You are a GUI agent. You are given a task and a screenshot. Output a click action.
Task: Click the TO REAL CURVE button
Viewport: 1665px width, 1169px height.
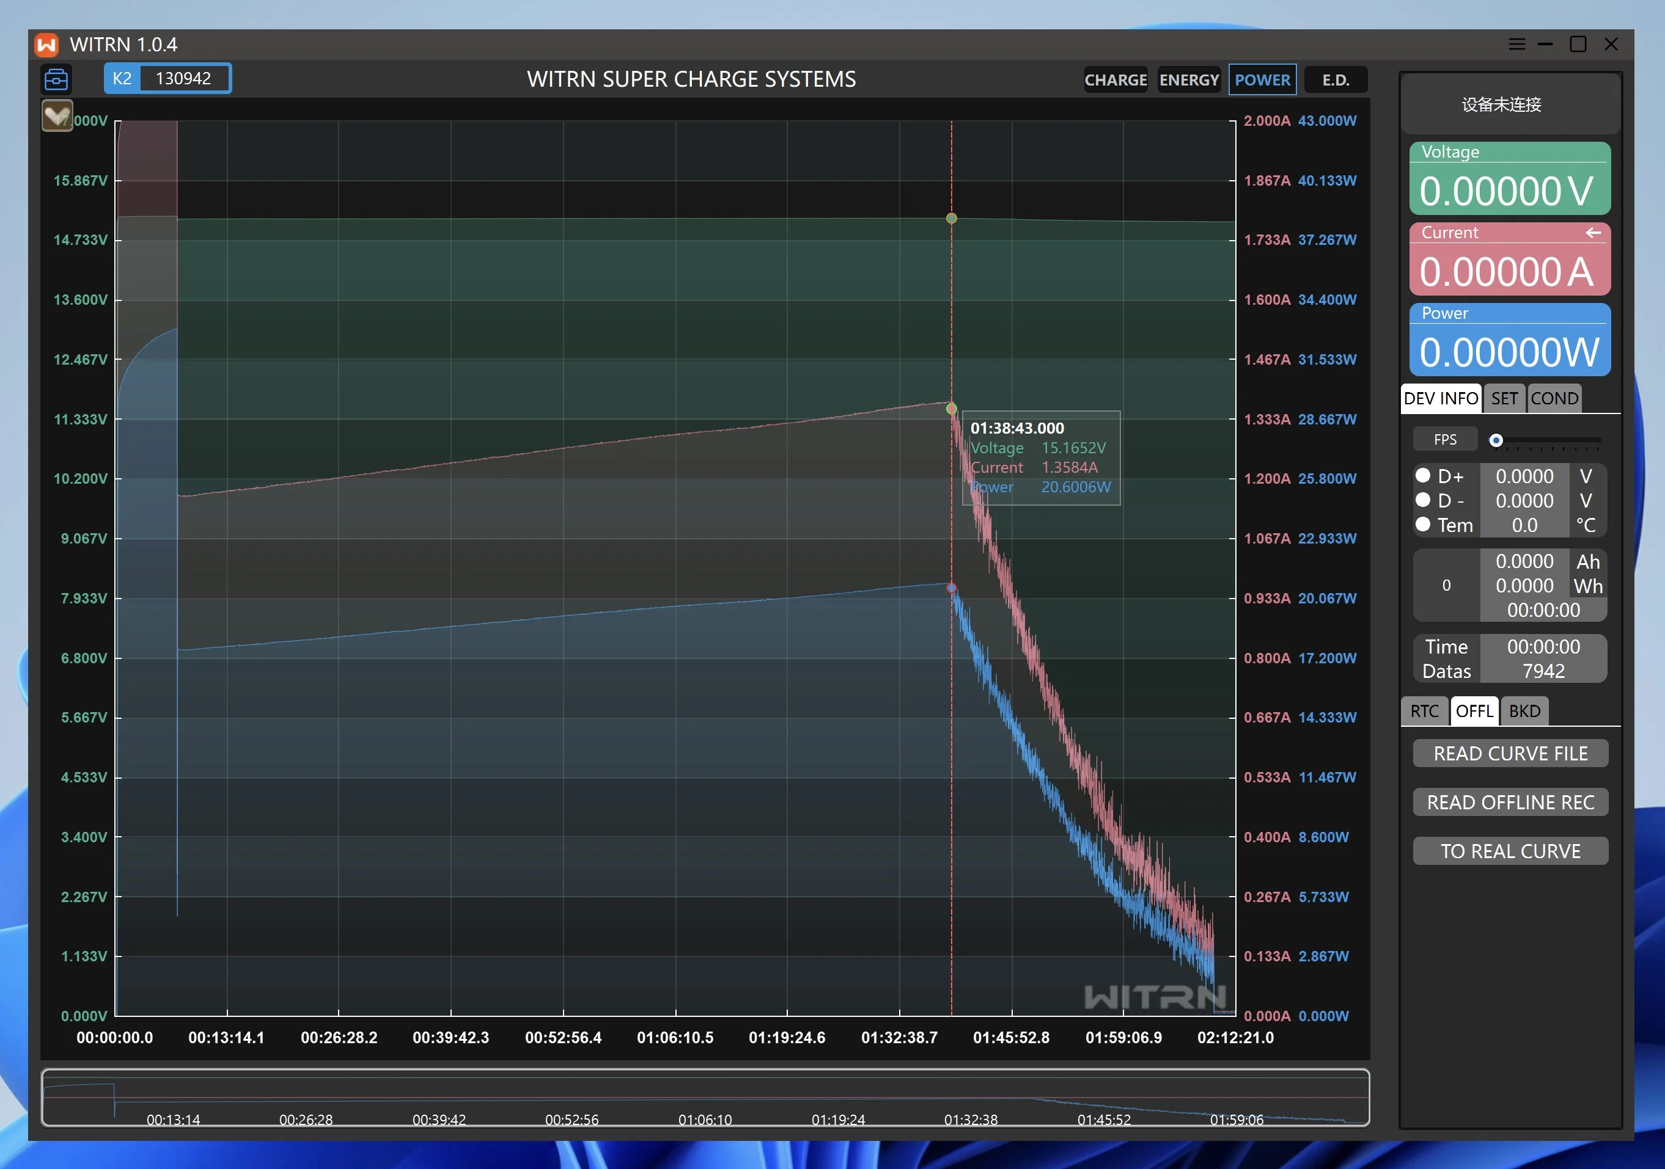[x=1510, y=851]
